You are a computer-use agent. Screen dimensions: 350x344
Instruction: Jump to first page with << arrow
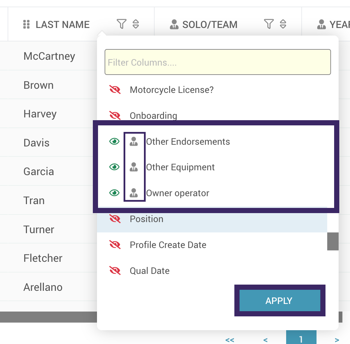point(230,340)
